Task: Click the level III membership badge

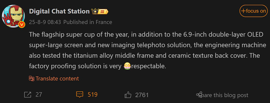Action: [103, 12]
